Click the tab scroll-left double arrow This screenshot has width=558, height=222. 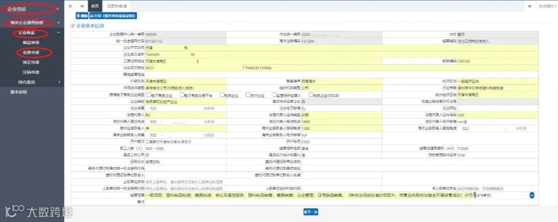(82, 6)
